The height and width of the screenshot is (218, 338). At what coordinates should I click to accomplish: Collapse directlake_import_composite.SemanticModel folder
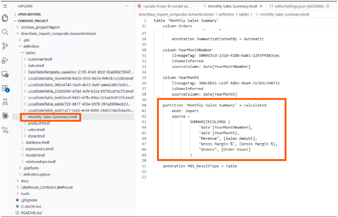[58, 33]
